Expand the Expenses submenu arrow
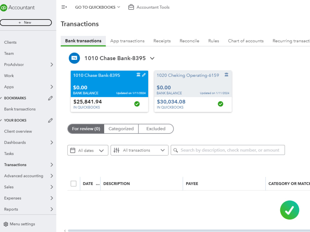The image size is (310, 232). click(x=51, y=198)
